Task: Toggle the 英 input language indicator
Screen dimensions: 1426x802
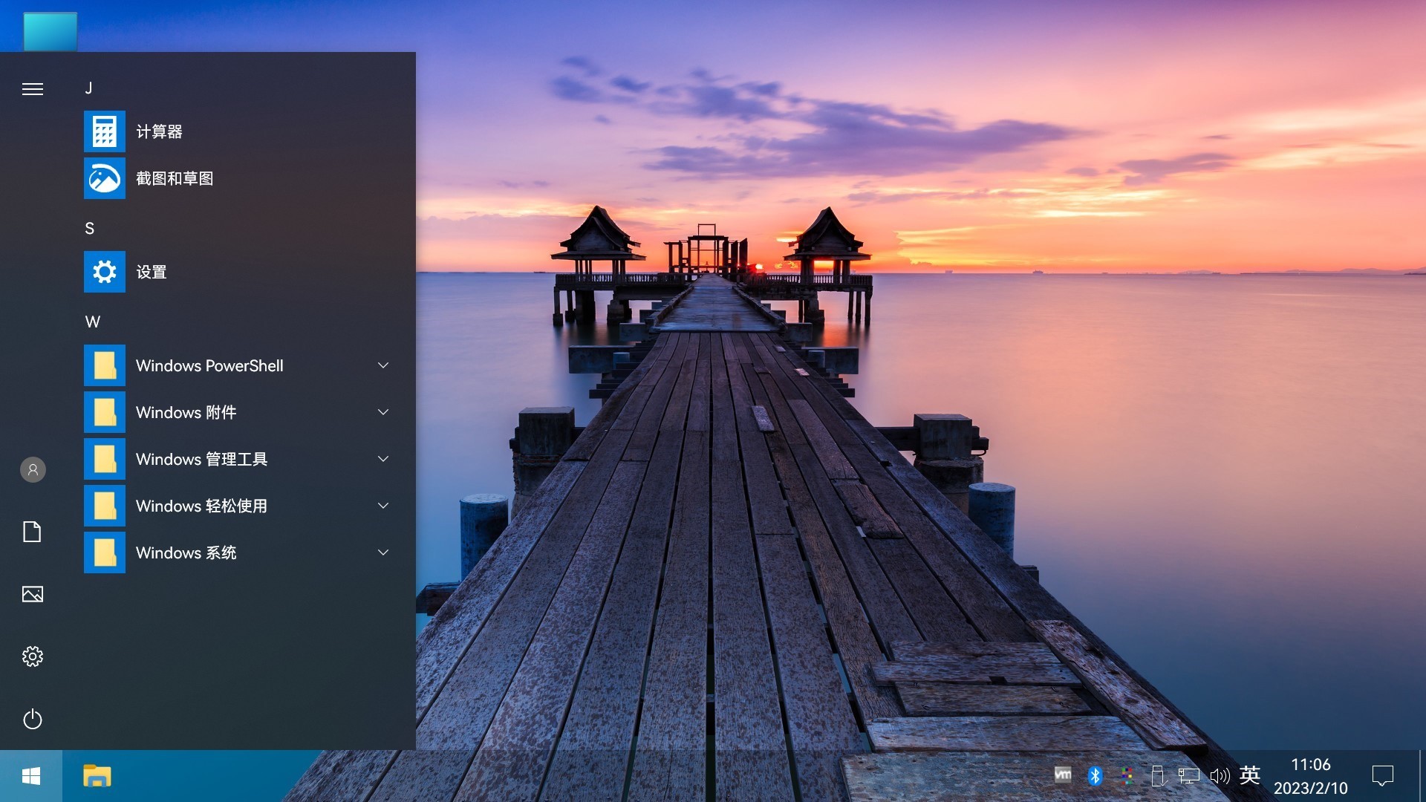Action: point(1250,775)
